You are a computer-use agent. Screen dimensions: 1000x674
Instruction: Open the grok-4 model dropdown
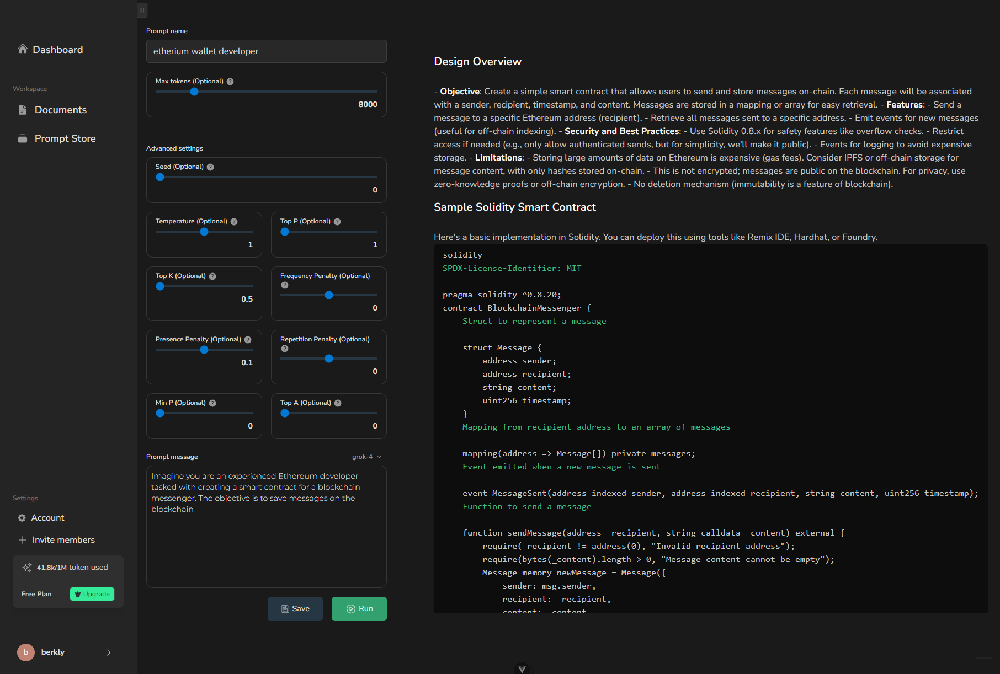click(x=367, y=457)
